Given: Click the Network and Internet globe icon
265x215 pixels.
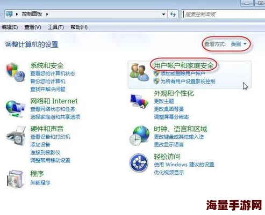Looking at the screenshot, I should (15, 108).
